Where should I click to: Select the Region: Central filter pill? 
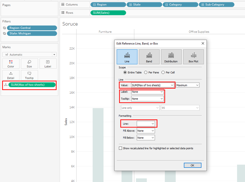click(32, 28)
